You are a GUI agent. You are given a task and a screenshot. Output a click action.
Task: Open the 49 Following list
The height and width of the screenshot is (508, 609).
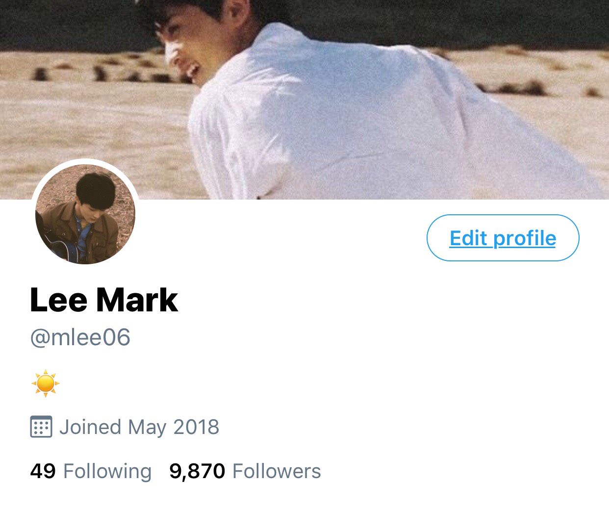coord(91,471)
